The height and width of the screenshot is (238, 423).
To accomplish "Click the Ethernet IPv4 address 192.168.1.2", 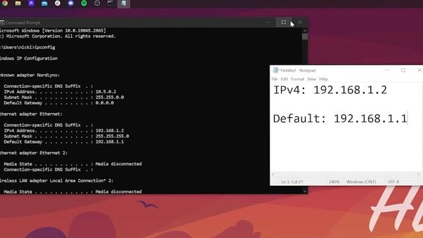I will 110,131.
